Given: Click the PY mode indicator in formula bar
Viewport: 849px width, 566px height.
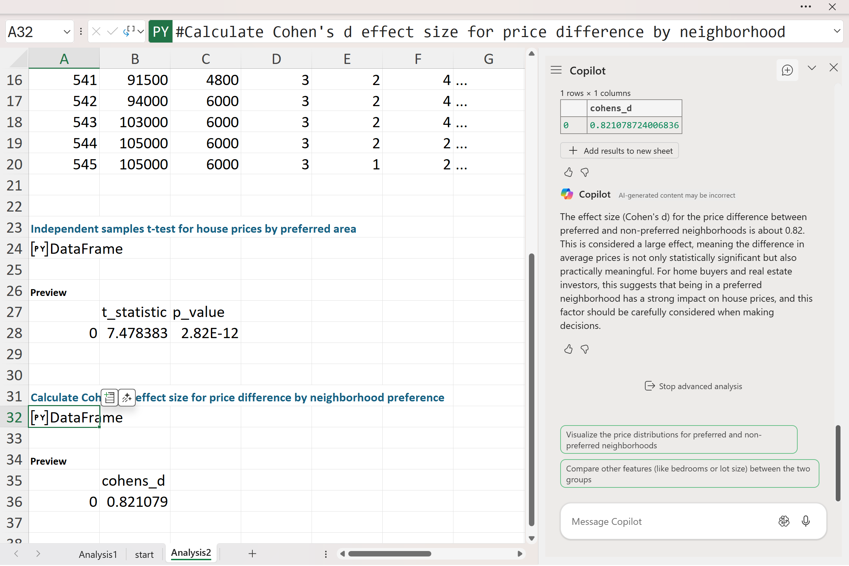Looking at the screenshot, I should tap(160, 31).
